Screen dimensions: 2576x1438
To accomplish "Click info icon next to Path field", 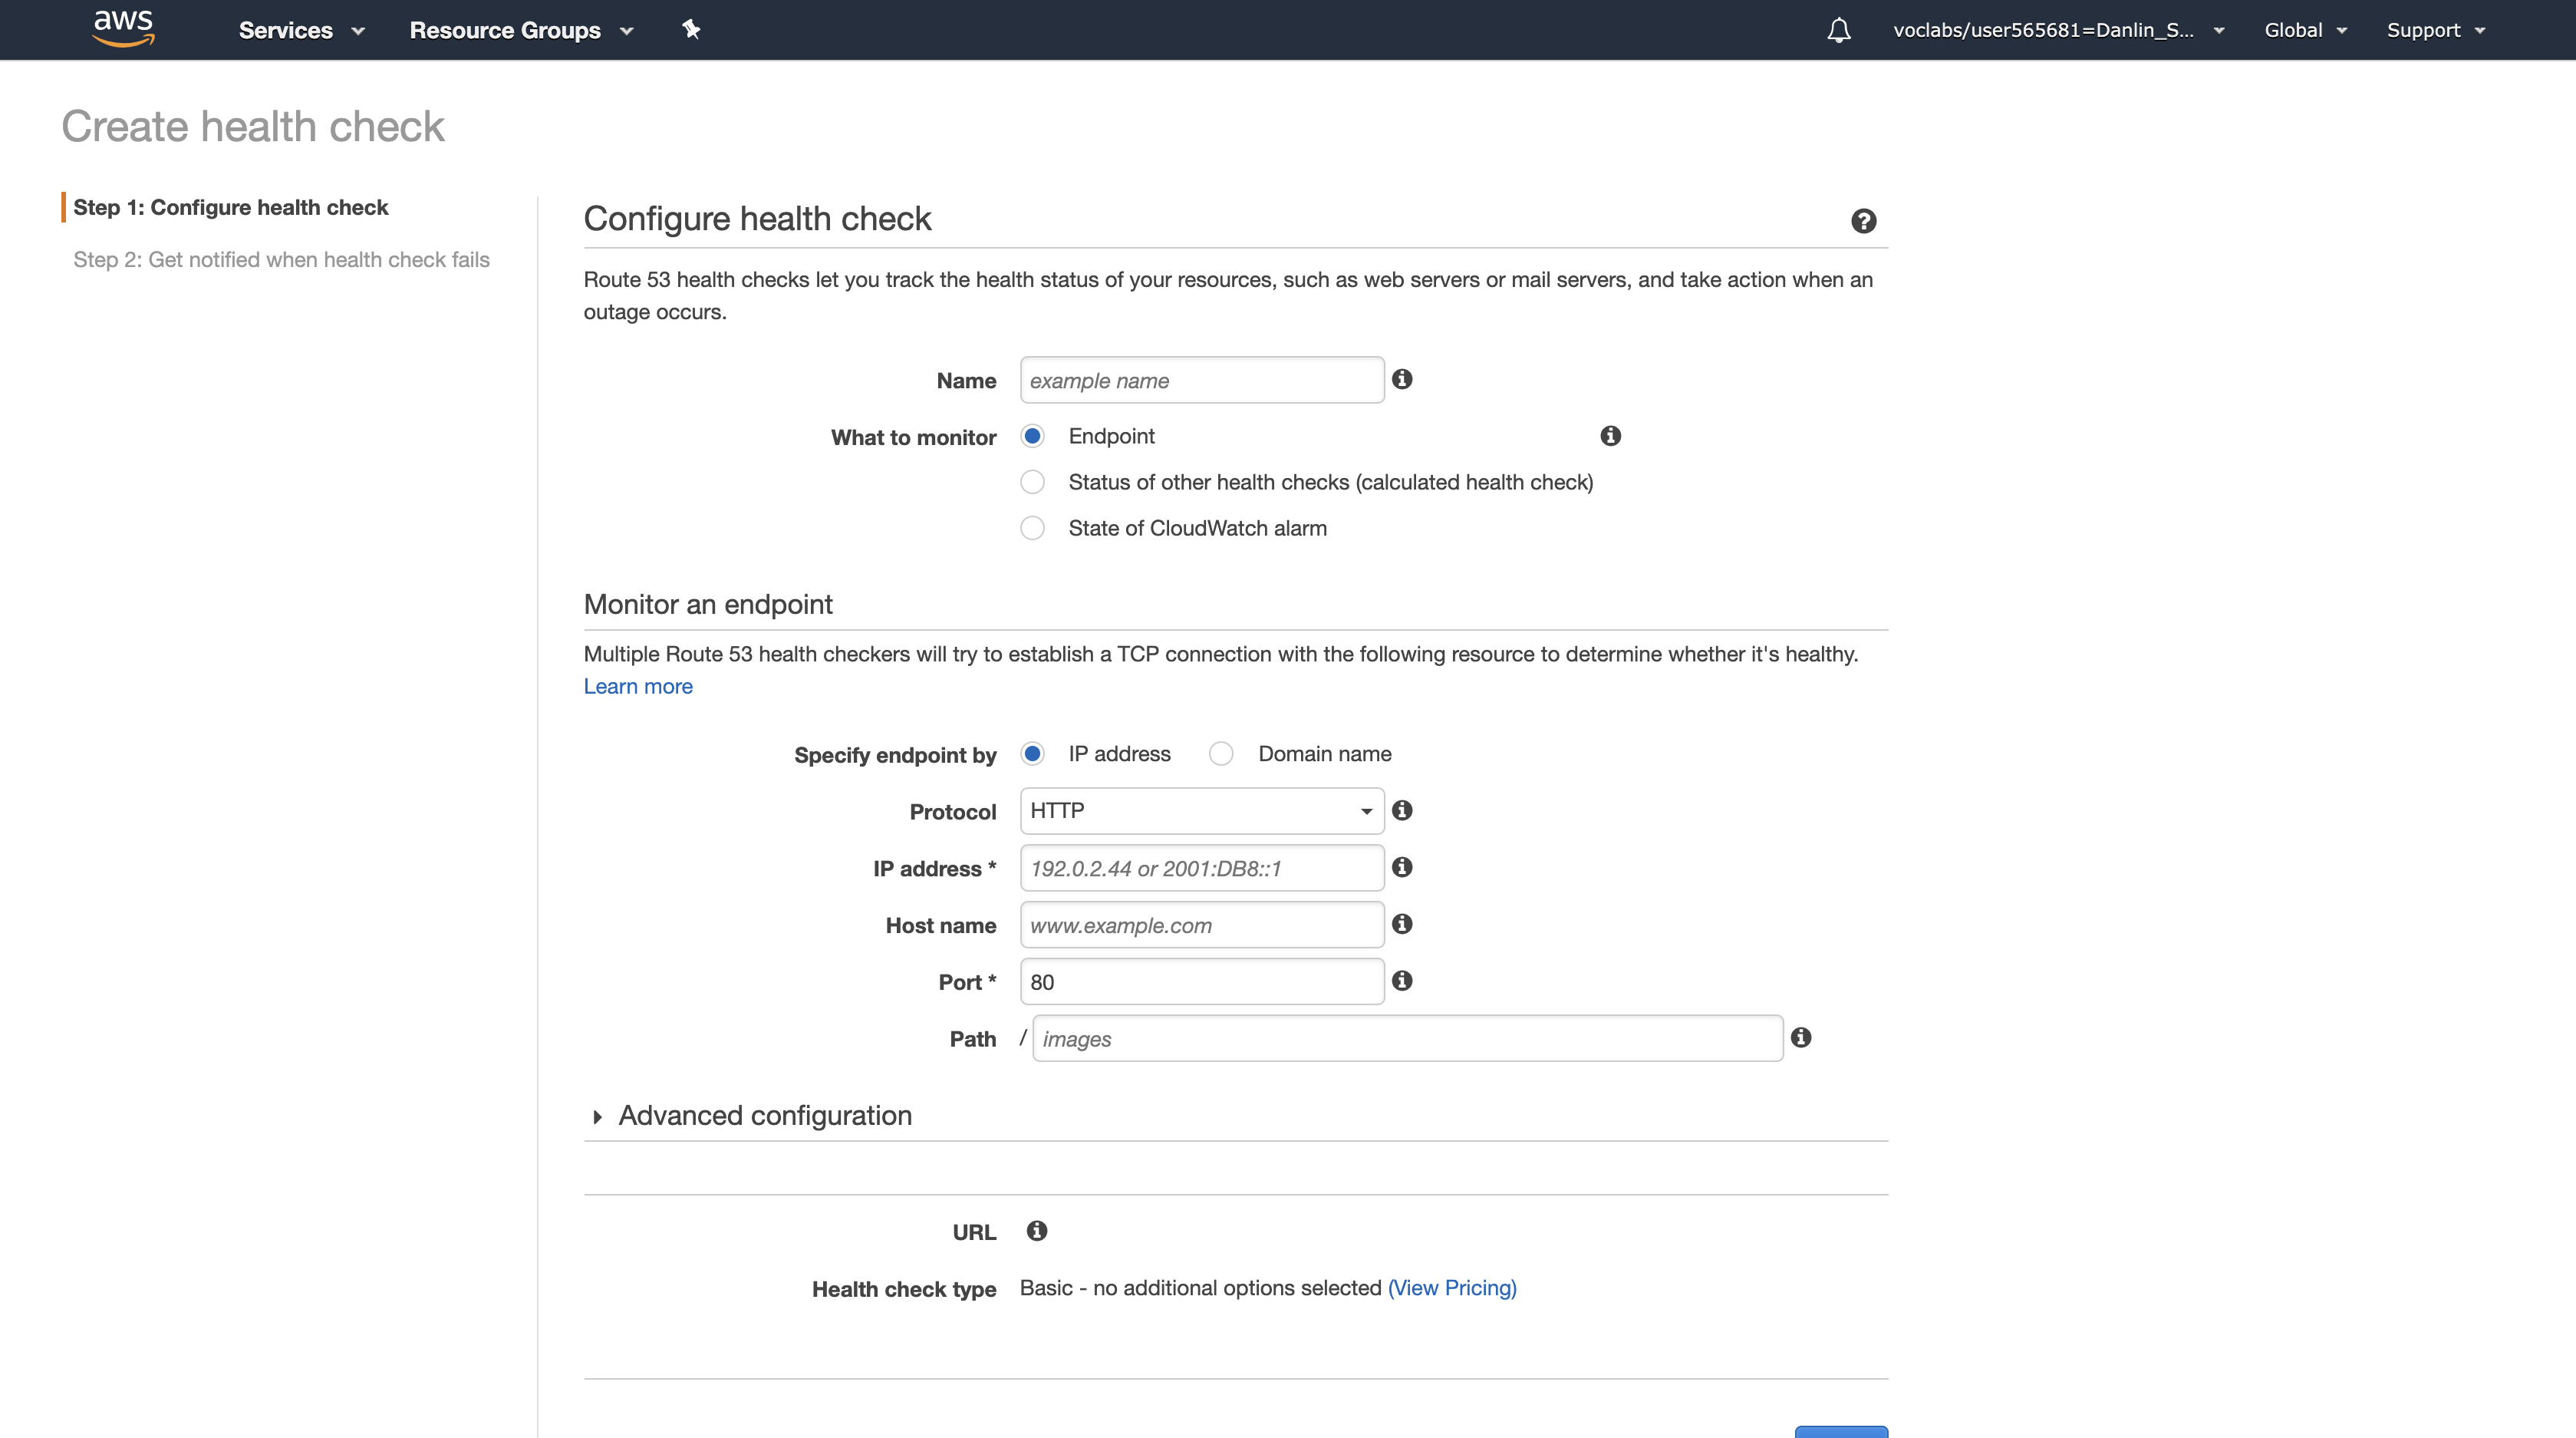I will 1801,1037.
